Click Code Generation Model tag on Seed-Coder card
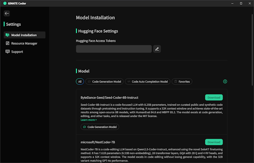This screenshot has height=163, width=254. tap(100, 127)
